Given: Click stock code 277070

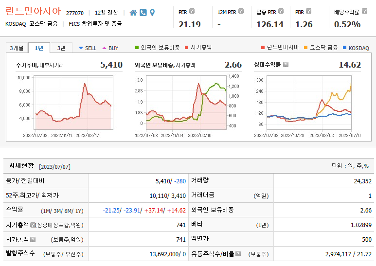Looking at the screenshot, I should (75, 13).
